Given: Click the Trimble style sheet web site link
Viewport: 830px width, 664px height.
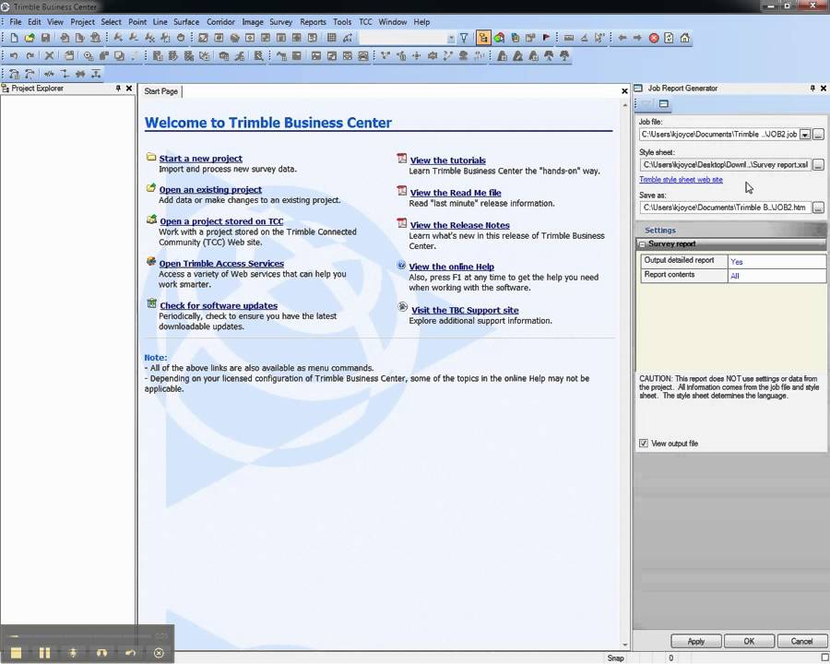Looking at the screenshot, I should tap(681, 180).
